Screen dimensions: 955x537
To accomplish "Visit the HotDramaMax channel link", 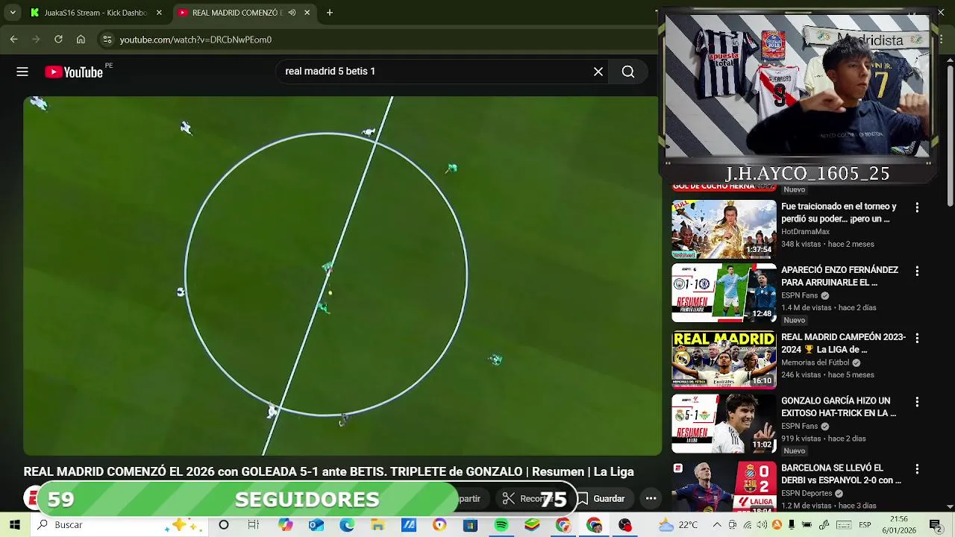I will [805, 232].
